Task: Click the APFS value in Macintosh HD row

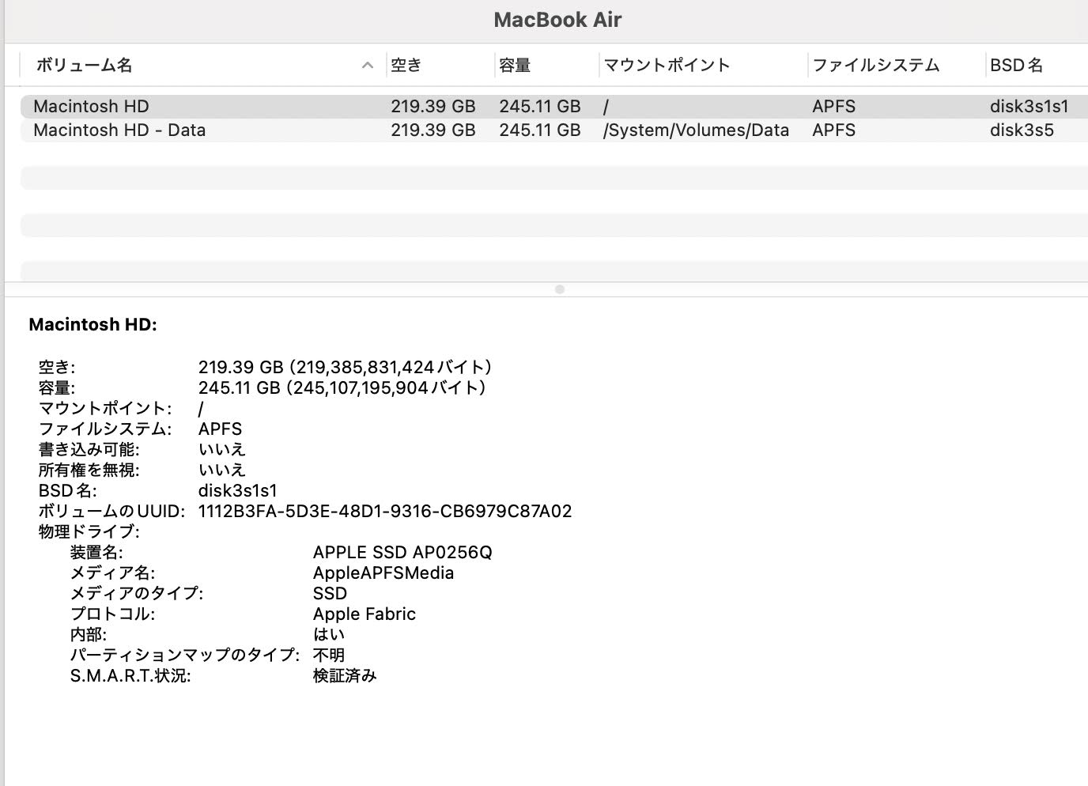Action: point(833,106)
